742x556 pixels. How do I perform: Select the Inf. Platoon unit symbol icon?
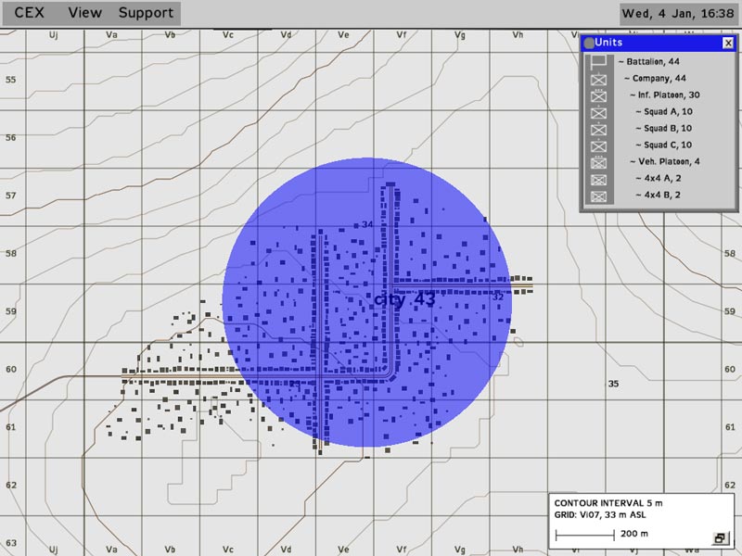click(x=598, y=96)
